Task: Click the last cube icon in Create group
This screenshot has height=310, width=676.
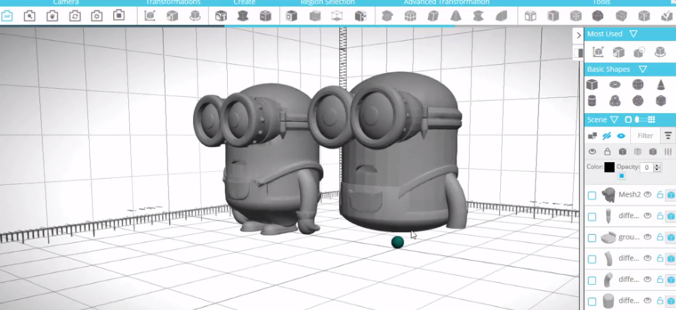Action: pyautogui.click(x=266, y=16)
